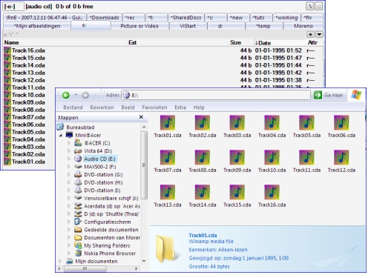Select Track05.cda row in file manager list
This screenshot has height=278, width=371.
click(29, 132)
